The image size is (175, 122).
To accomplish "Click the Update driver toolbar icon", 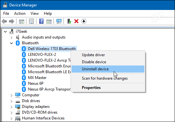I will coord(69,21).
